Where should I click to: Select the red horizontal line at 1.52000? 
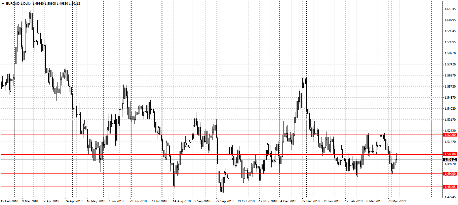coord(221,135)
